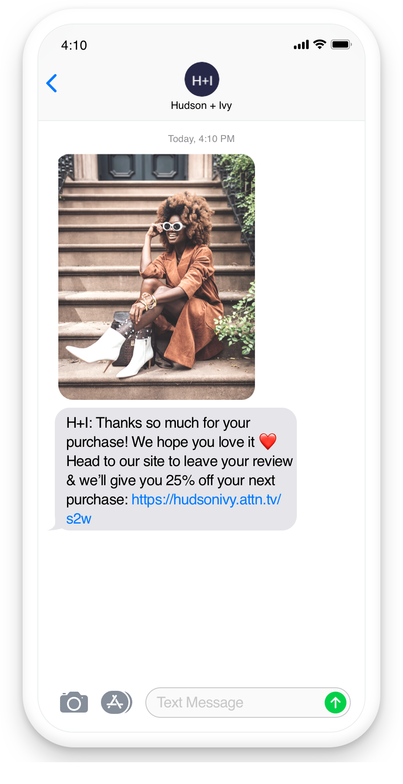This screenshot has height=784, width=403.
Task: Open the photo of woman on steps
Action: (x=157, y=277)
